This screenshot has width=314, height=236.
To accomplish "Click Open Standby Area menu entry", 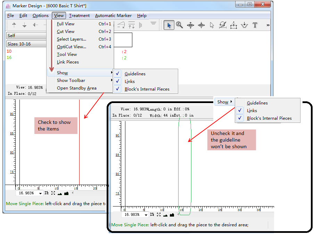I will (77, 88).
